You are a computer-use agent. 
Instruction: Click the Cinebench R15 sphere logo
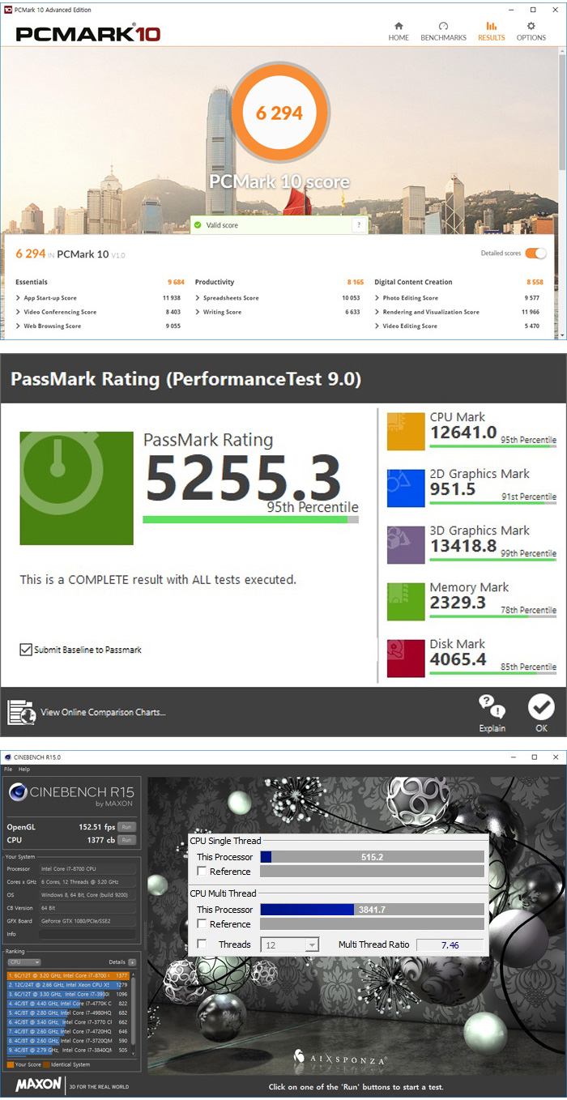click(18, 793)
